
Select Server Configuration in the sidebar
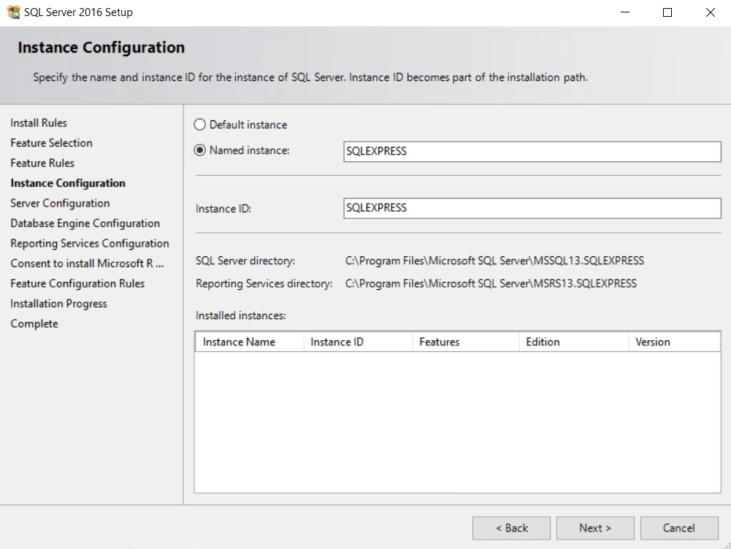click(x=60, y=203)
